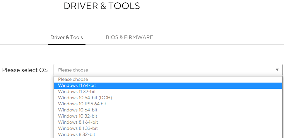Select Windows 8.1 32-bit option
This screenshot has height=138, width=284.
(78, 128)
